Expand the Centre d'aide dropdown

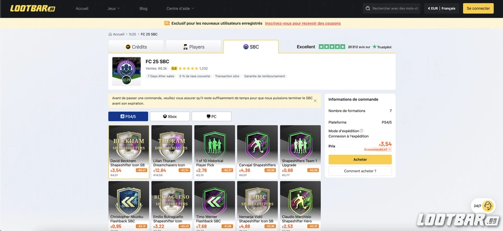(x=181, y=9)
